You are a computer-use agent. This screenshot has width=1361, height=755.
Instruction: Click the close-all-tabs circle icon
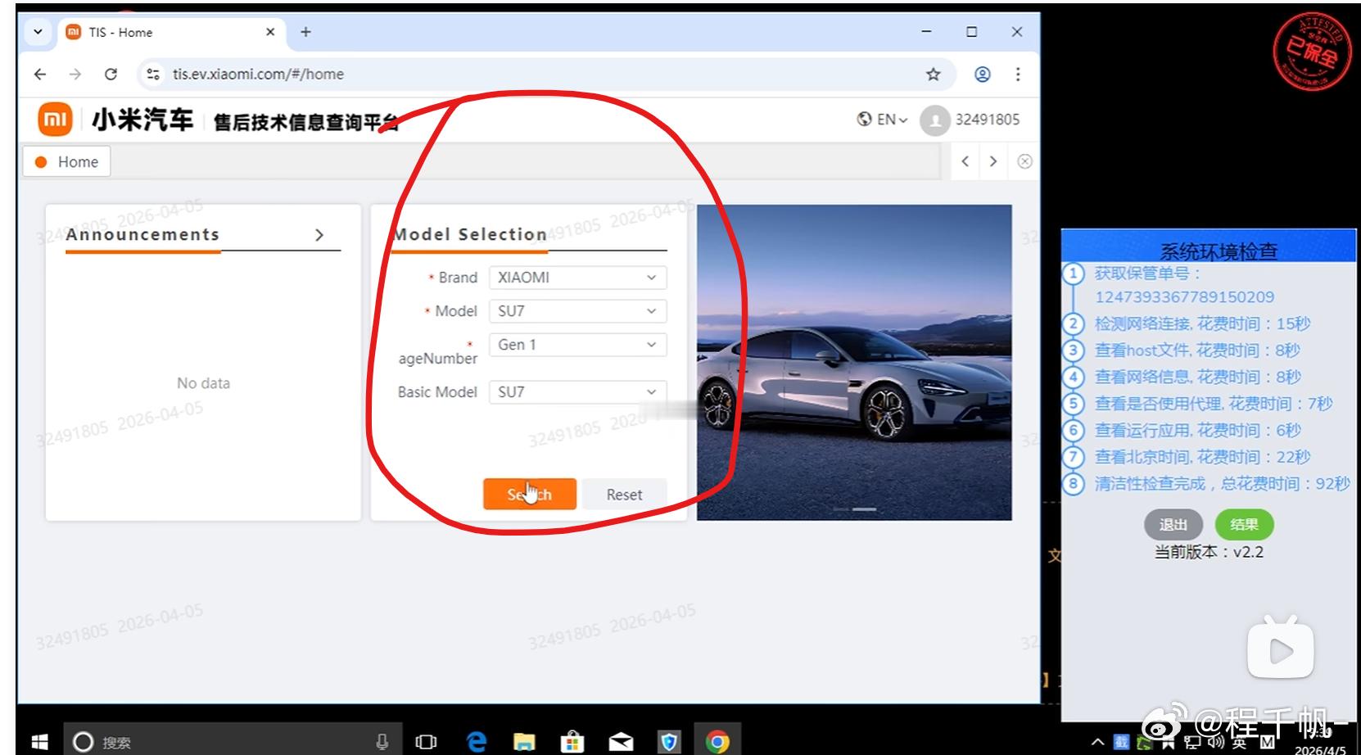click(1024, 161)
